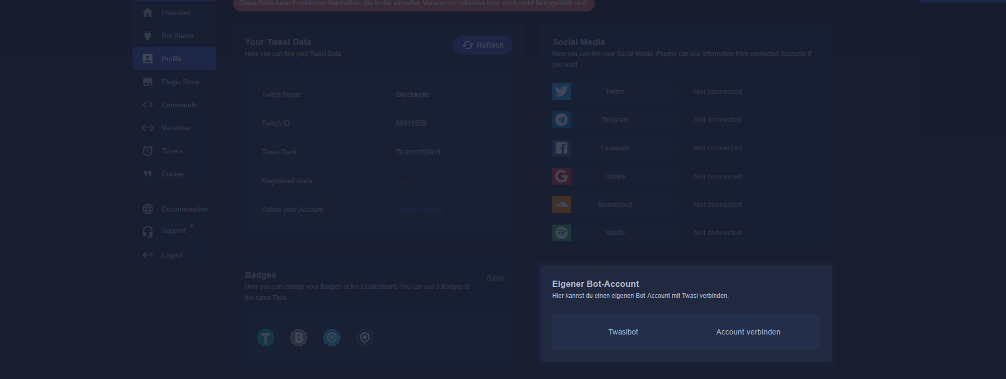Click the Support headset icon
The height and width of the screenshot is (379, 1006).
[x=148, y=231]
